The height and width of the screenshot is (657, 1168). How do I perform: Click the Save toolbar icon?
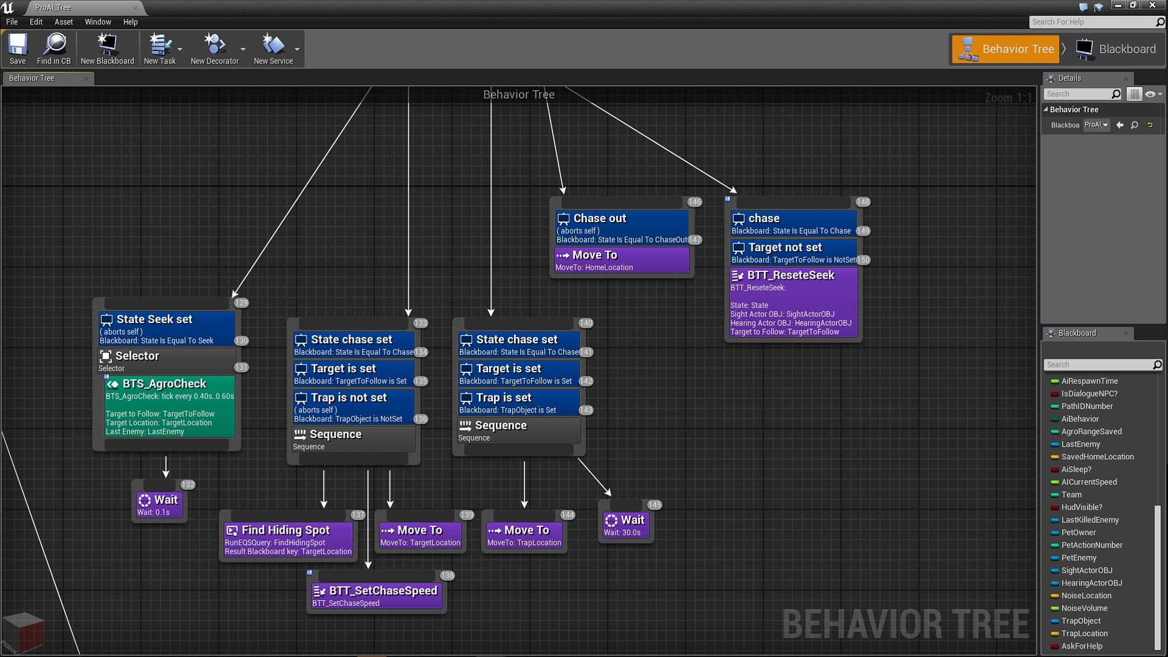(x=17, y=50)
